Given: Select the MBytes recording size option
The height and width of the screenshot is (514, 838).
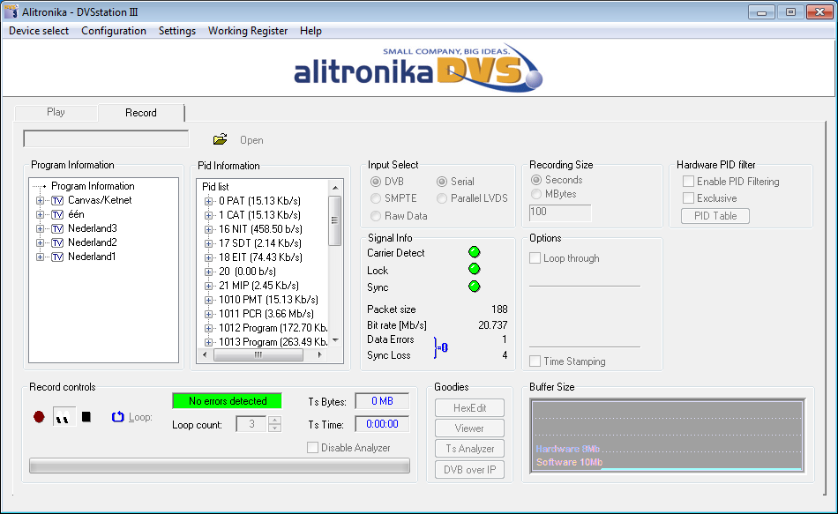Looking at the screenshot, I should coord(536,194).
